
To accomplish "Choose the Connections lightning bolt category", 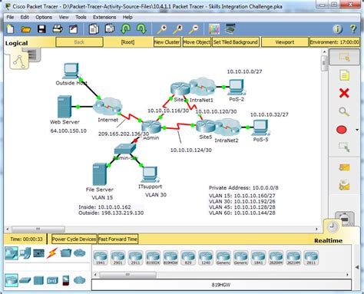I will click(x=52, y=253).
